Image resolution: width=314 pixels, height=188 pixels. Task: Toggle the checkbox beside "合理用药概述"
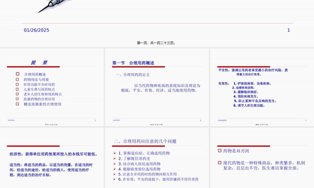pos(17,75)
